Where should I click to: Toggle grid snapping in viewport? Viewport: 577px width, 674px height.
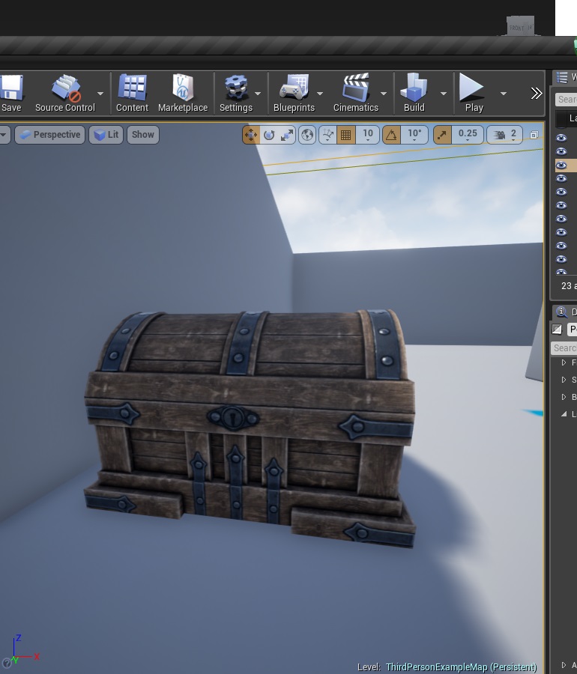345,135
